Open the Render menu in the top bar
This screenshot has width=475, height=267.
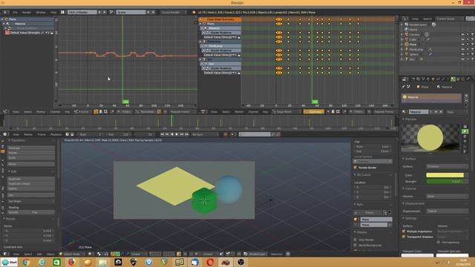pos(27,13)
